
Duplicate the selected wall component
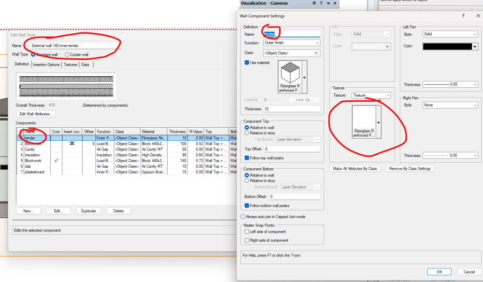pyautogui.click(x=88, y=211)
